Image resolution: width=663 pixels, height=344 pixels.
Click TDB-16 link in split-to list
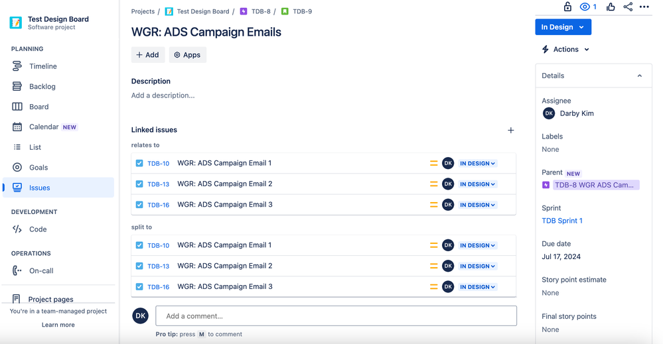point(158,287)
